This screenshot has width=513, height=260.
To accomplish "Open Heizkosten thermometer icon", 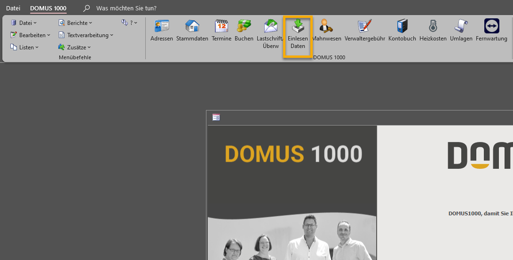I will click(433, 26).
